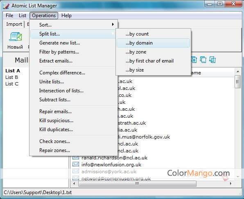Maximize the Atomic List Manager window
Viewport: 244px width, 199px height.
[220, 4]
